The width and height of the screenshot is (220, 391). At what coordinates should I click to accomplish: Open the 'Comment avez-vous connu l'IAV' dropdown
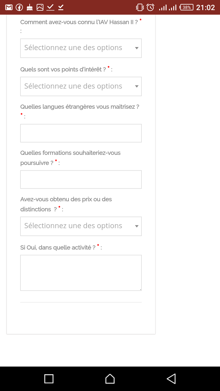[81, 48]
